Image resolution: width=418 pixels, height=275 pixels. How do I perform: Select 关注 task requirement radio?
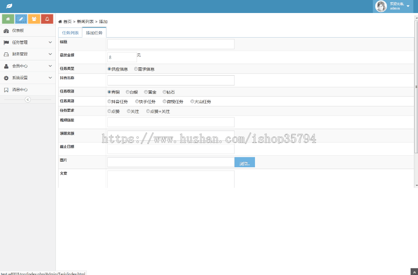[x=129, y=111]
